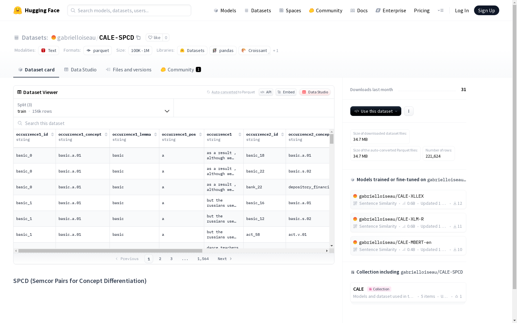Click the Sign Up button
The width and height of the screenshot is (517, 323).
click(x=486, y=10)
